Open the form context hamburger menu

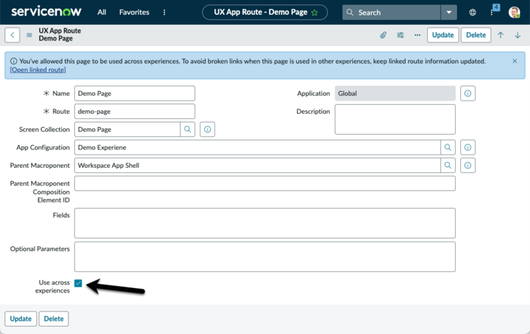point(29,35)
